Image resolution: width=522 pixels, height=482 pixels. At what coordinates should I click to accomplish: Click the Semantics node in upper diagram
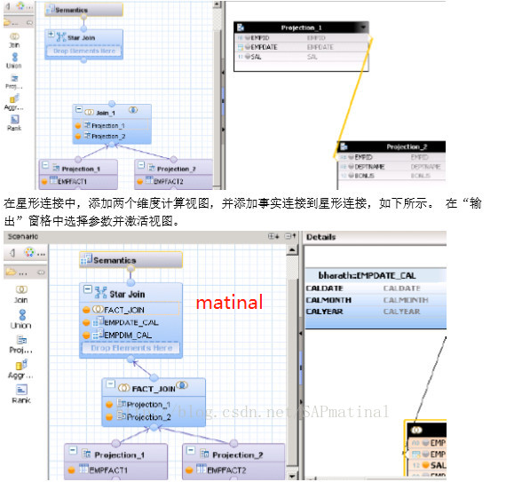[x=83, y=10]
